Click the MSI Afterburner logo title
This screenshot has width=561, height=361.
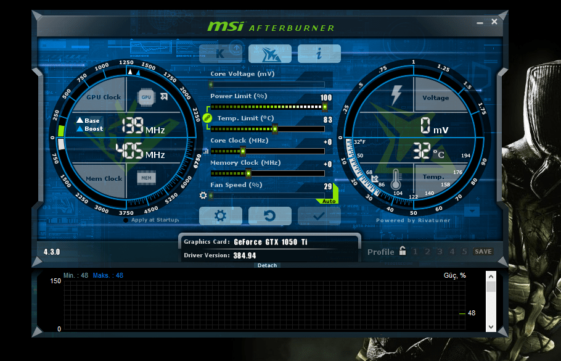pyautogui.click(x=271, y=27)
